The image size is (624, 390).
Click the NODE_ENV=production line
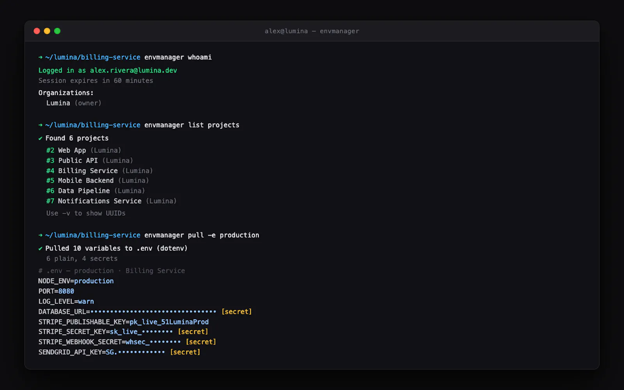click(x=76, y=281)
